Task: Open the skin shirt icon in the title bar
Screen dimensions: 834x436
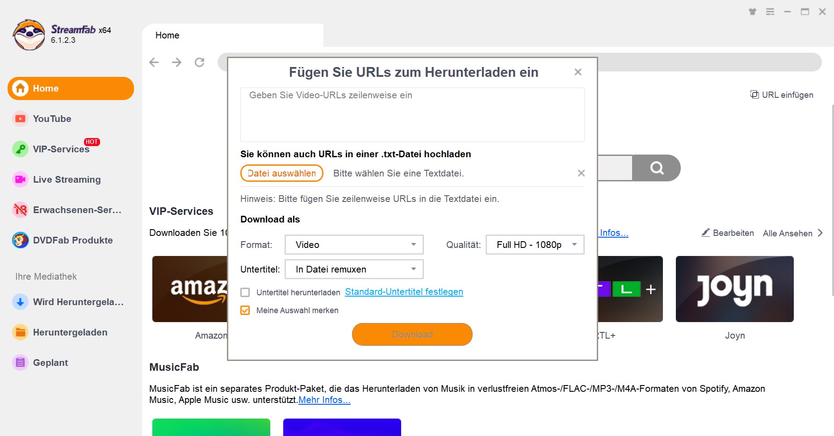Action: pyautogui.click(x=753, y=12)
